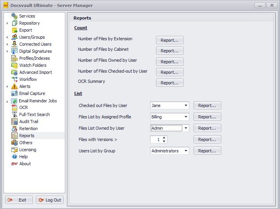Select the Licensing icon
This screenshot has height=209, width=280.
(14, 150)
